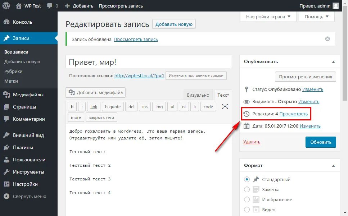Screen dimensions: 348x216
Task: Click the admin avatar thumbnail
Action: (x=336, y=6)
